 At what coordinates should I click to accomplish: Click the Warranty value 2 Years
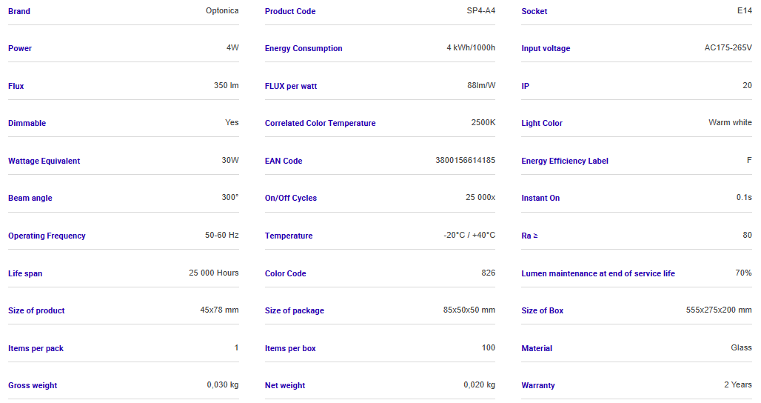point(737,385)
